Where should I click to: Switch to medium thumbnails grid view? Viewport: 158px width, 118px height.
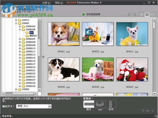pos(147,14)
